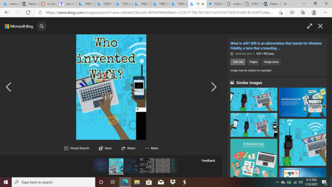This screenshot has height=187, width=332.
Task: Switch to the '1890' Bing tab
Action: click(x=86, y=4)
